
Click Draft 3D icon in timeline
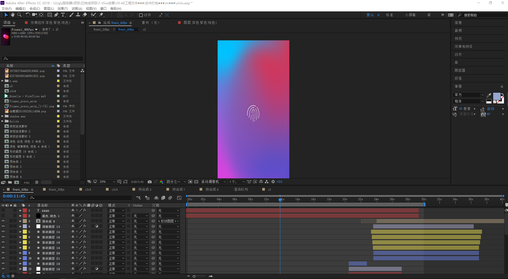(x=147, y=198)
